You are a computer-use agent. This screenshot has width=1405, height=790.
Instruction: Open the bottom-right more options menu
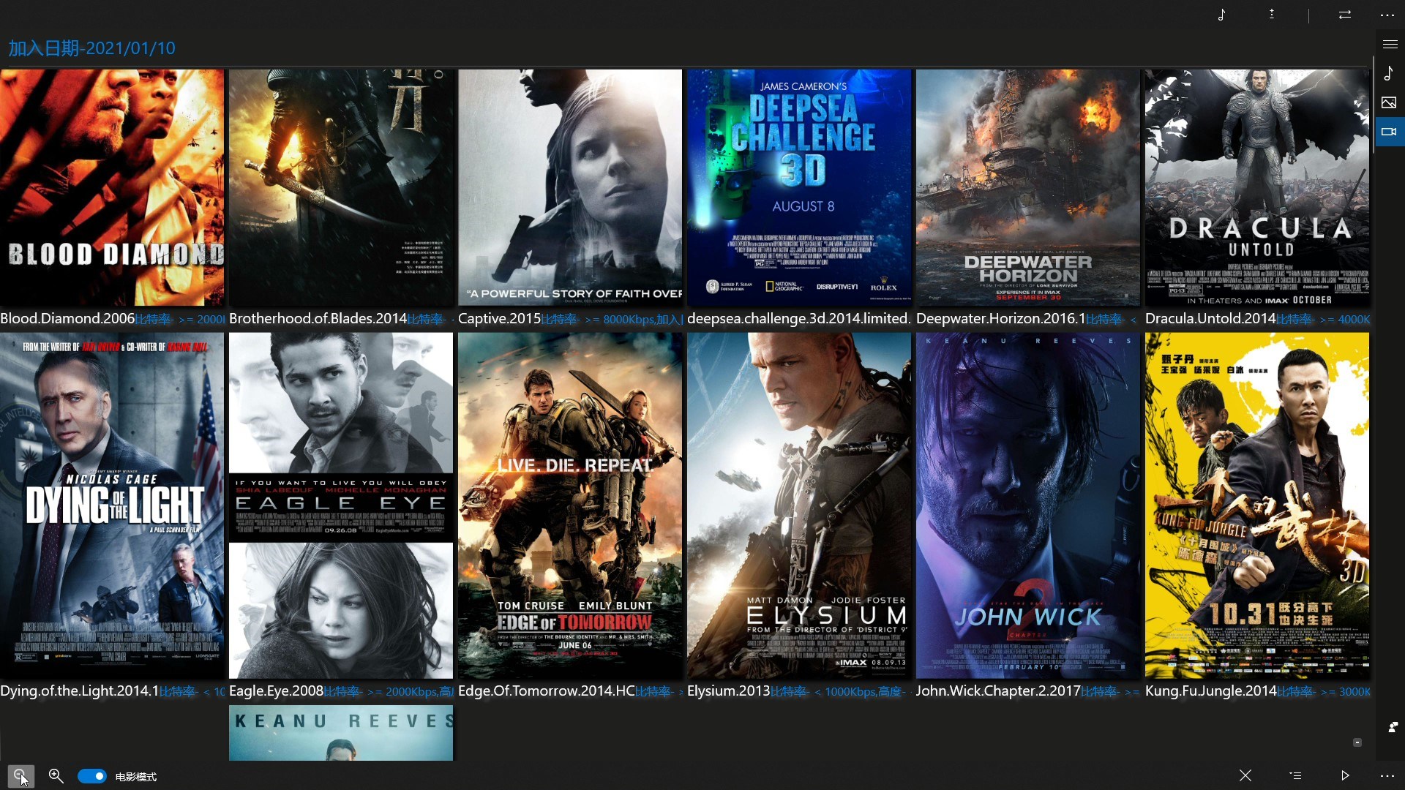(x=1387, y=775)
